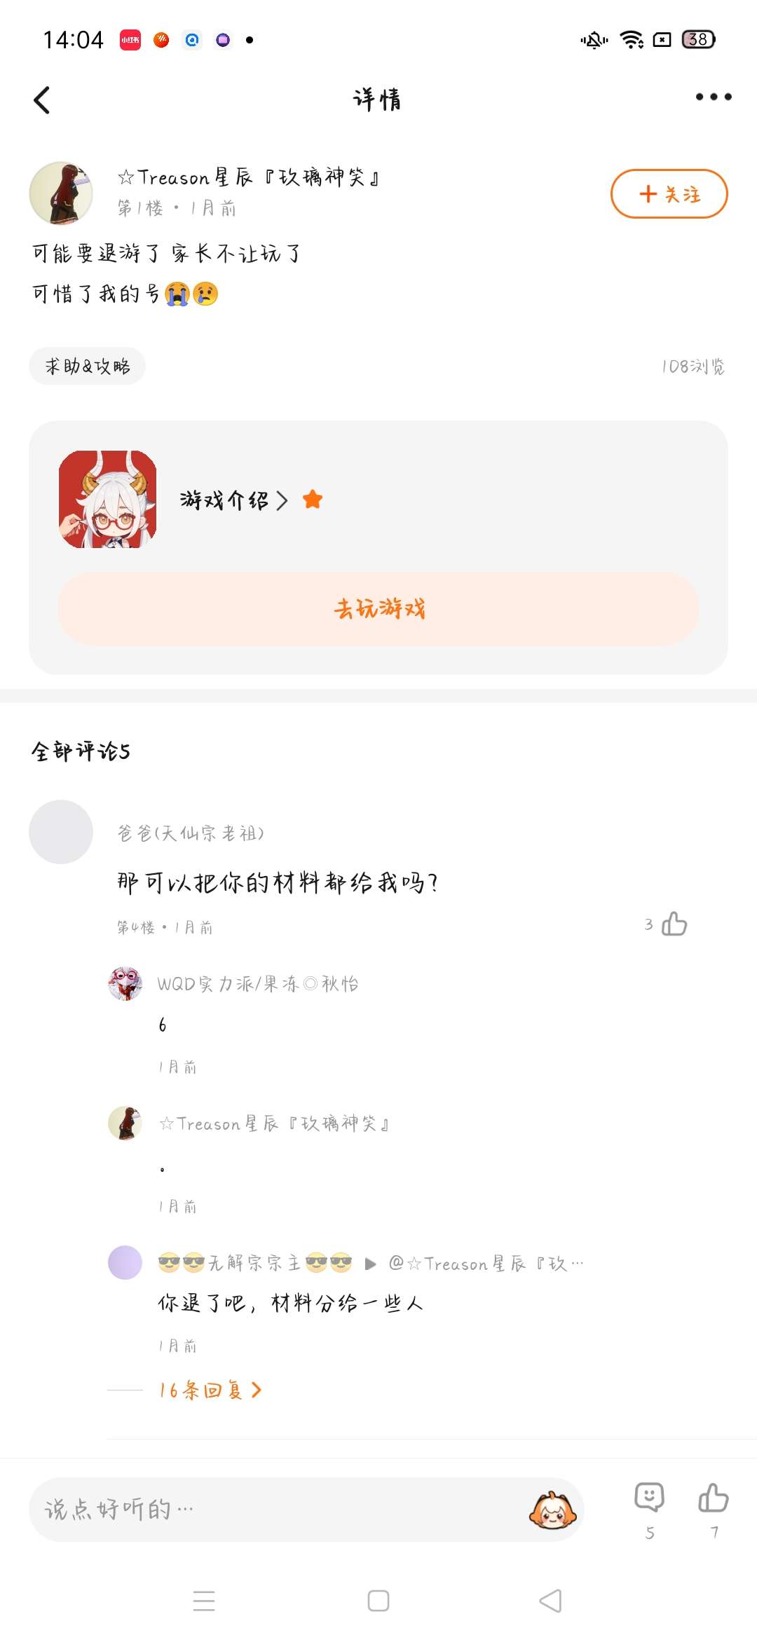Open the emoji sticker picker
Image resolution: width=757 pixels, height=1640 pixels.
coord(552,1510)
